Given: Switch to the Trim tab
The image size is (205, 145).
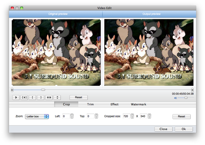Looking at the screenshot, I should click(x=90, y=104).
